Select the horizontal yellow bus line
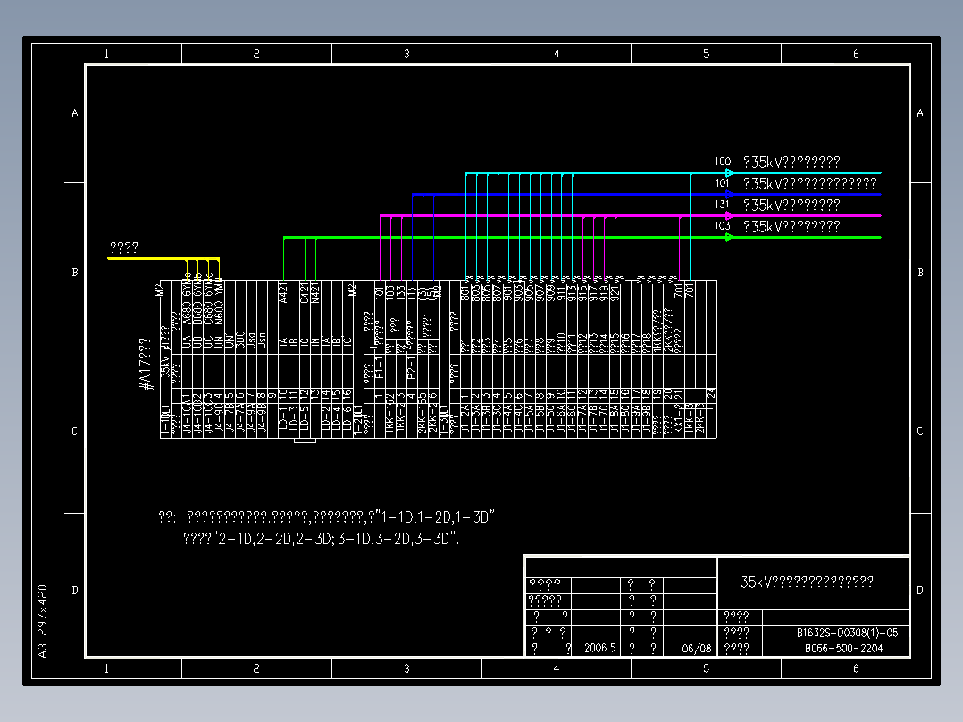This screenshot has height=722, width=963. point(163,259)
